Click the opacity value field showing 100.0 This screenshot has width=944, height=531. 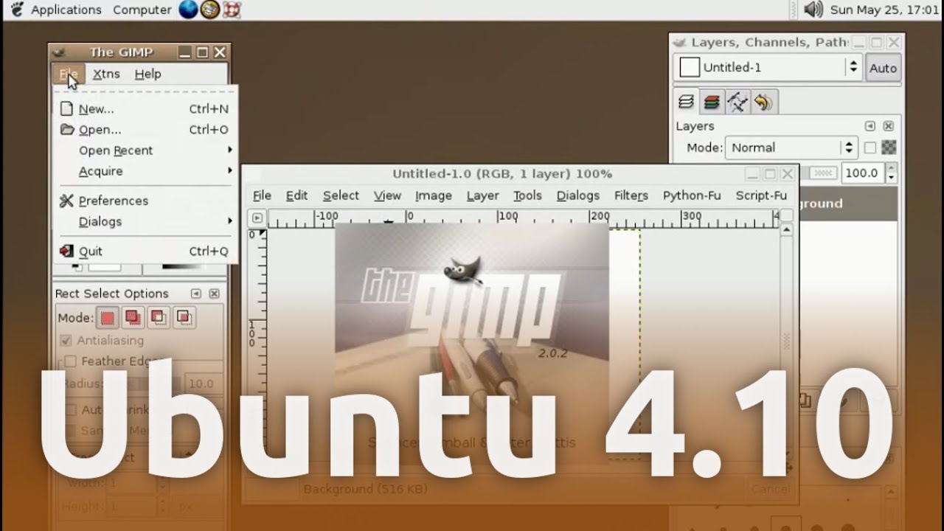tap(862, 173)
